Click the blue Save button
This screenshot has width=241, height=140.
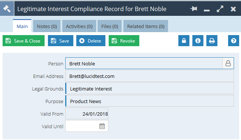point(60,41)
